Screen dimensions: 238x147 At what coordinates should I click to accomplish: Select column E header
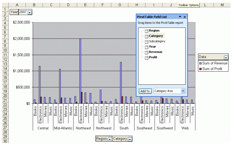[x=86, y=5]
